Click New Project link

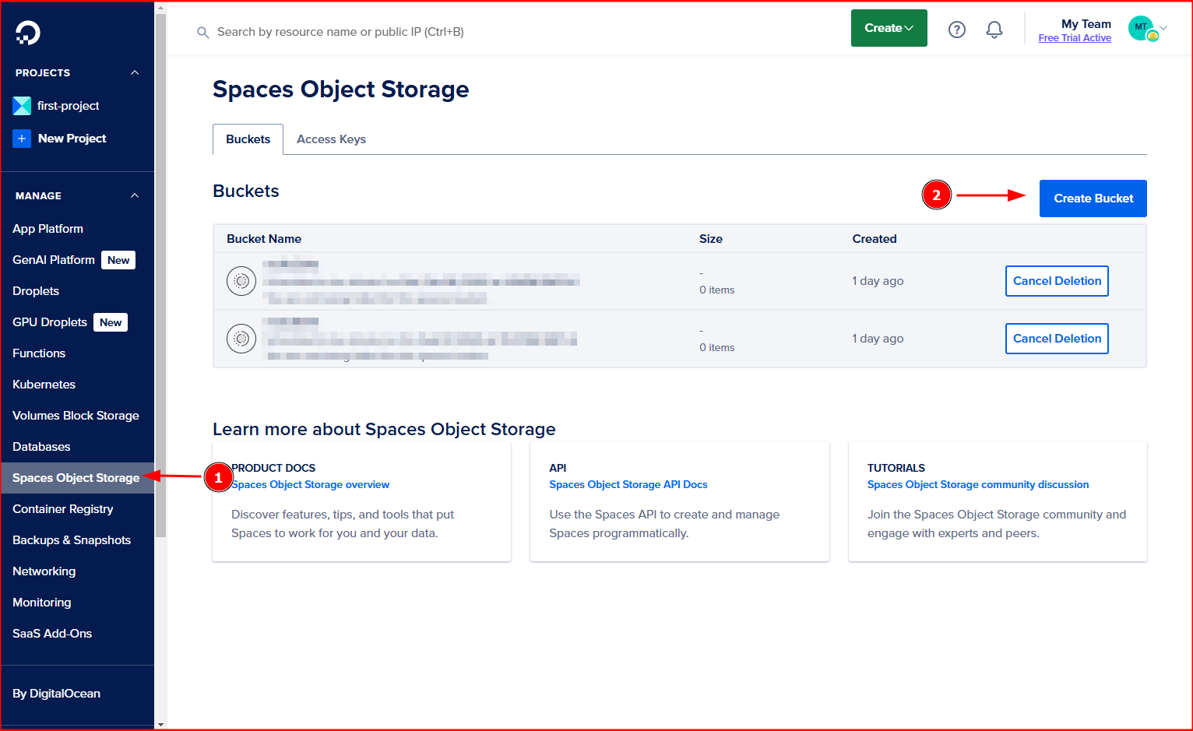coord(72,139)
